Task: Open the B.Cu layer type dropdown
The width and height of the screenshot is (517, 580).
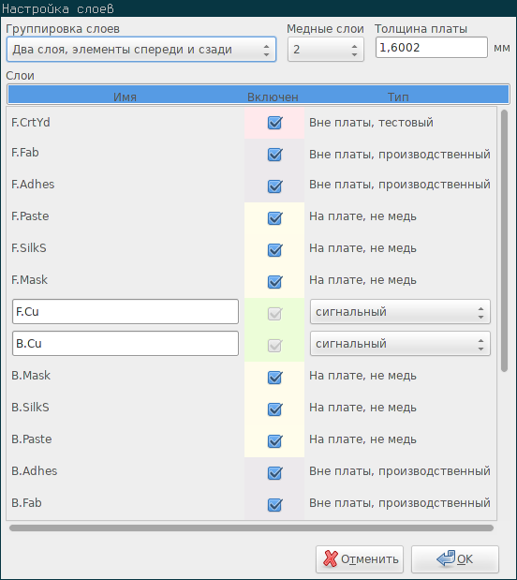Action: [x=400, y=344]
